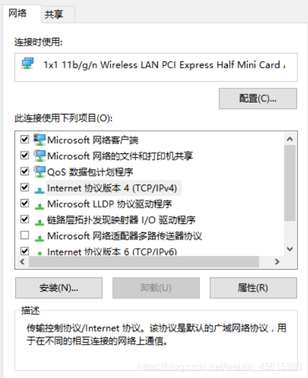Click the horizontal scroll right arrow
The width and height of the screenshot is (308, 378).
tap(277, 262)
